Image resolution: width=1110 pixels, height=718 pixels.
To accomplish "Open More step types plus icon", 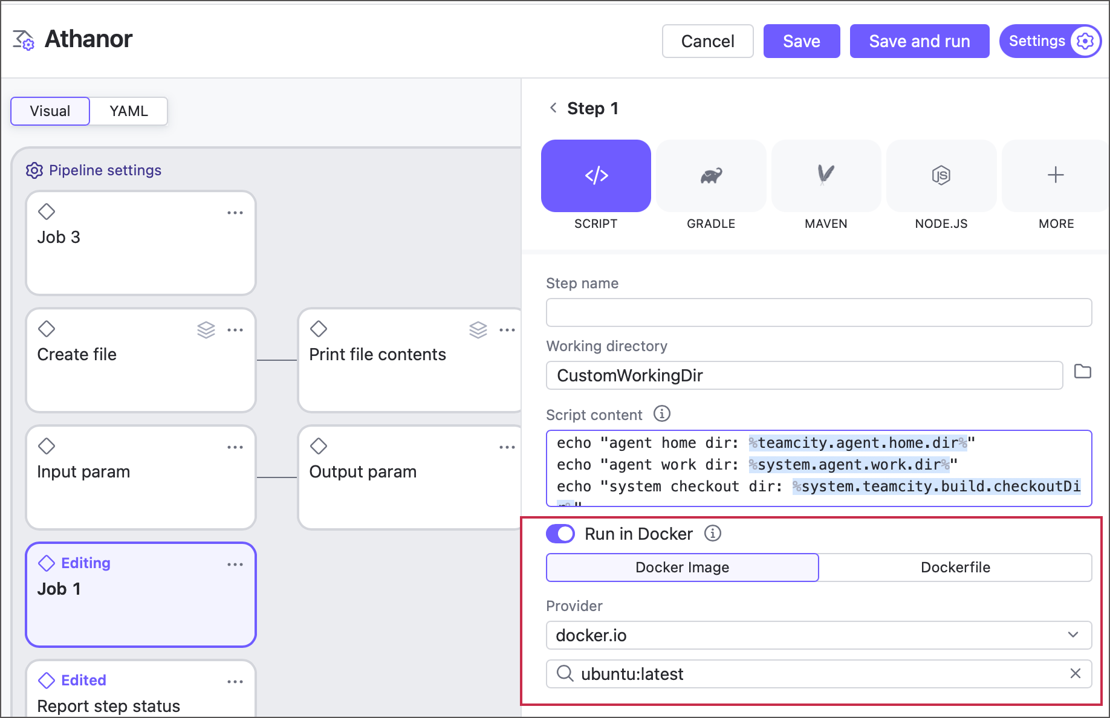I will [x=1056, y=176].
